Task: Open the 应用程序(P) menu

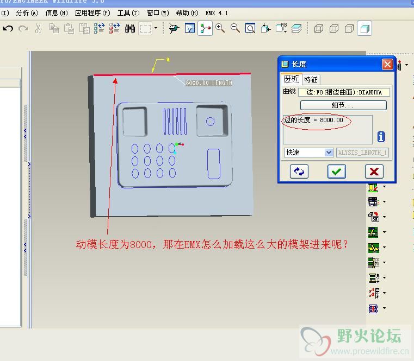Action: point(92,13)
